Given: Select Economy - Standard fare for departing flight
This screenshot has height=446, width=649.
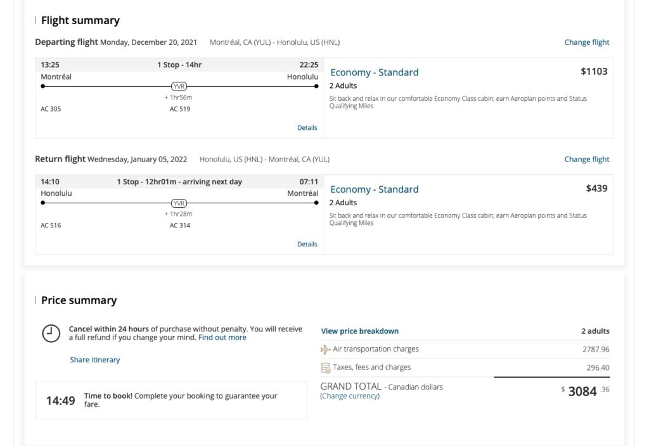Looking at the screenshot, I should 374,72.
